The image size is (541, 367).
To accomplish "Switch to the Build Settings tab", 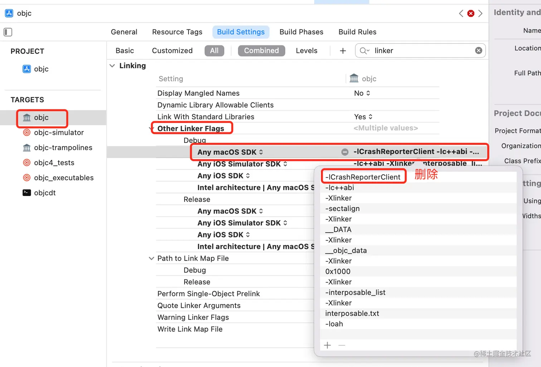I will click(241, 32).
